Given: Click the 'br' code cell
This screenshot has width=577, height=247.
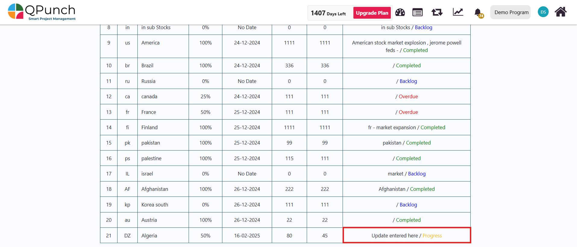Looking at the screenshot, I should tap(127, 66).
